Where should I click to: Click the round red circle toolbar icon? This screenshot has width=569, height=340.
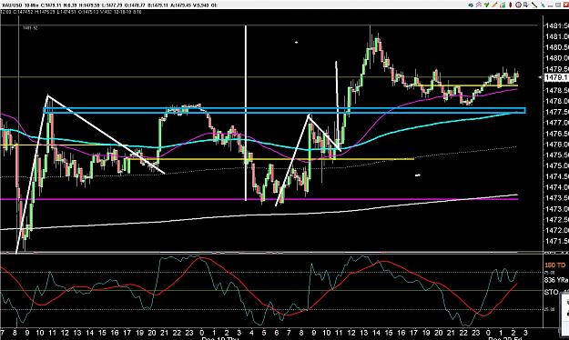(518, 5)
